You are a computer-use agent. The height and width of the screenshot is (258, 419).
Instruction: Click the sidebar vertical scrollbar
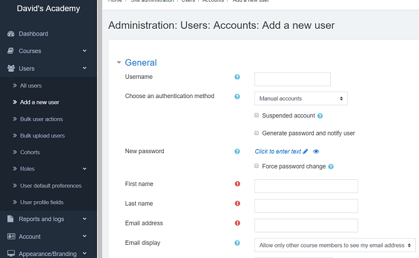click(x=99, y=129)
